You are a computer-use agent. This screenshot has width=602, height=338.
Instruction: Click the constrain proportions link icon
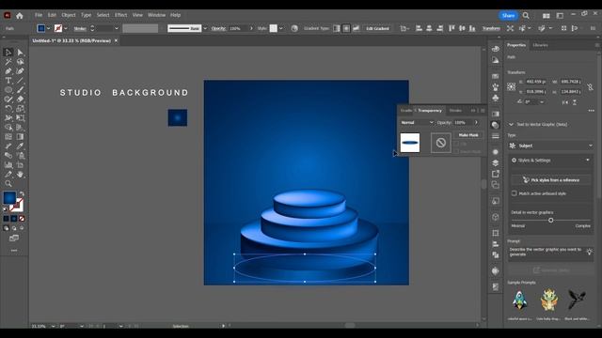point(590,87)
